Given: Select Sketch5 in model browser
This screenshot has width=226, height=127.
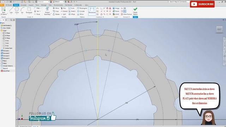Looking at the screenshot, I should [5, 68].
